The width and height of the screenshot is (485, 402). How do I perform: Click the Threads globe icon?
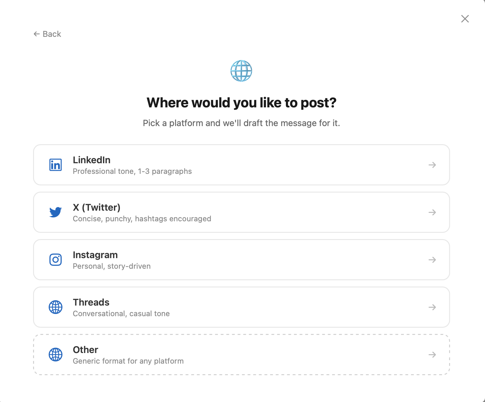pyautogui.click(x=56, y=307)
